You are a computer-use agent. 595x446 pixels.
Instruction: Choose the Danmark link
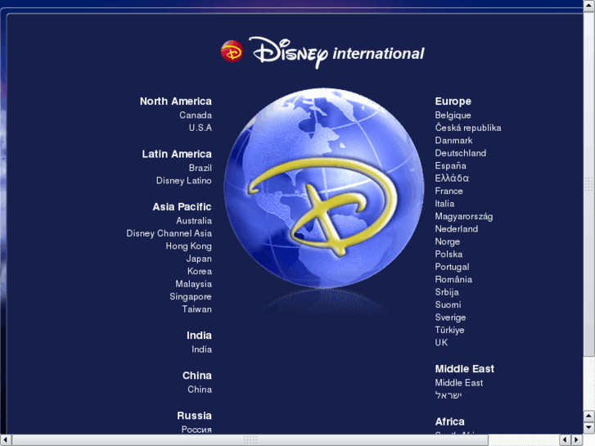453,141
